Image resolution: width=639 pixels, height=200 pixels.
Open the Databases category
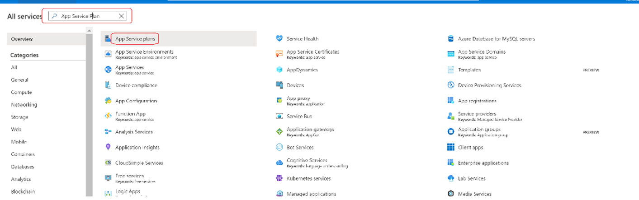click(23, 167)
